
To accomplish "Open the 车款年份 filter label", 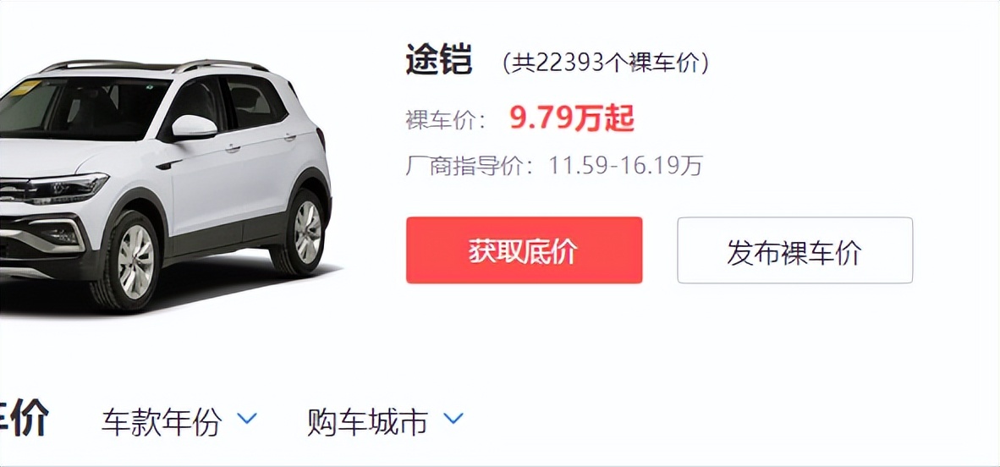I will (162, 421).
